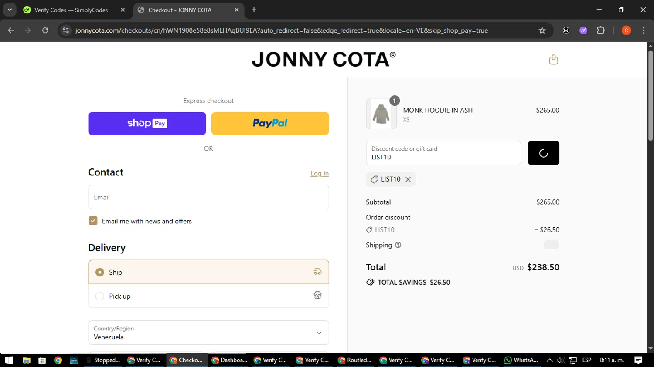The image size is (654, 367).
Task: Open network settings in the system tray
Action: (573, 360)
